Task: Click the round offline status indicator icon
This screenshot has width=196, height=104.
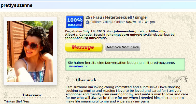Action: click(x=88, y=22)
